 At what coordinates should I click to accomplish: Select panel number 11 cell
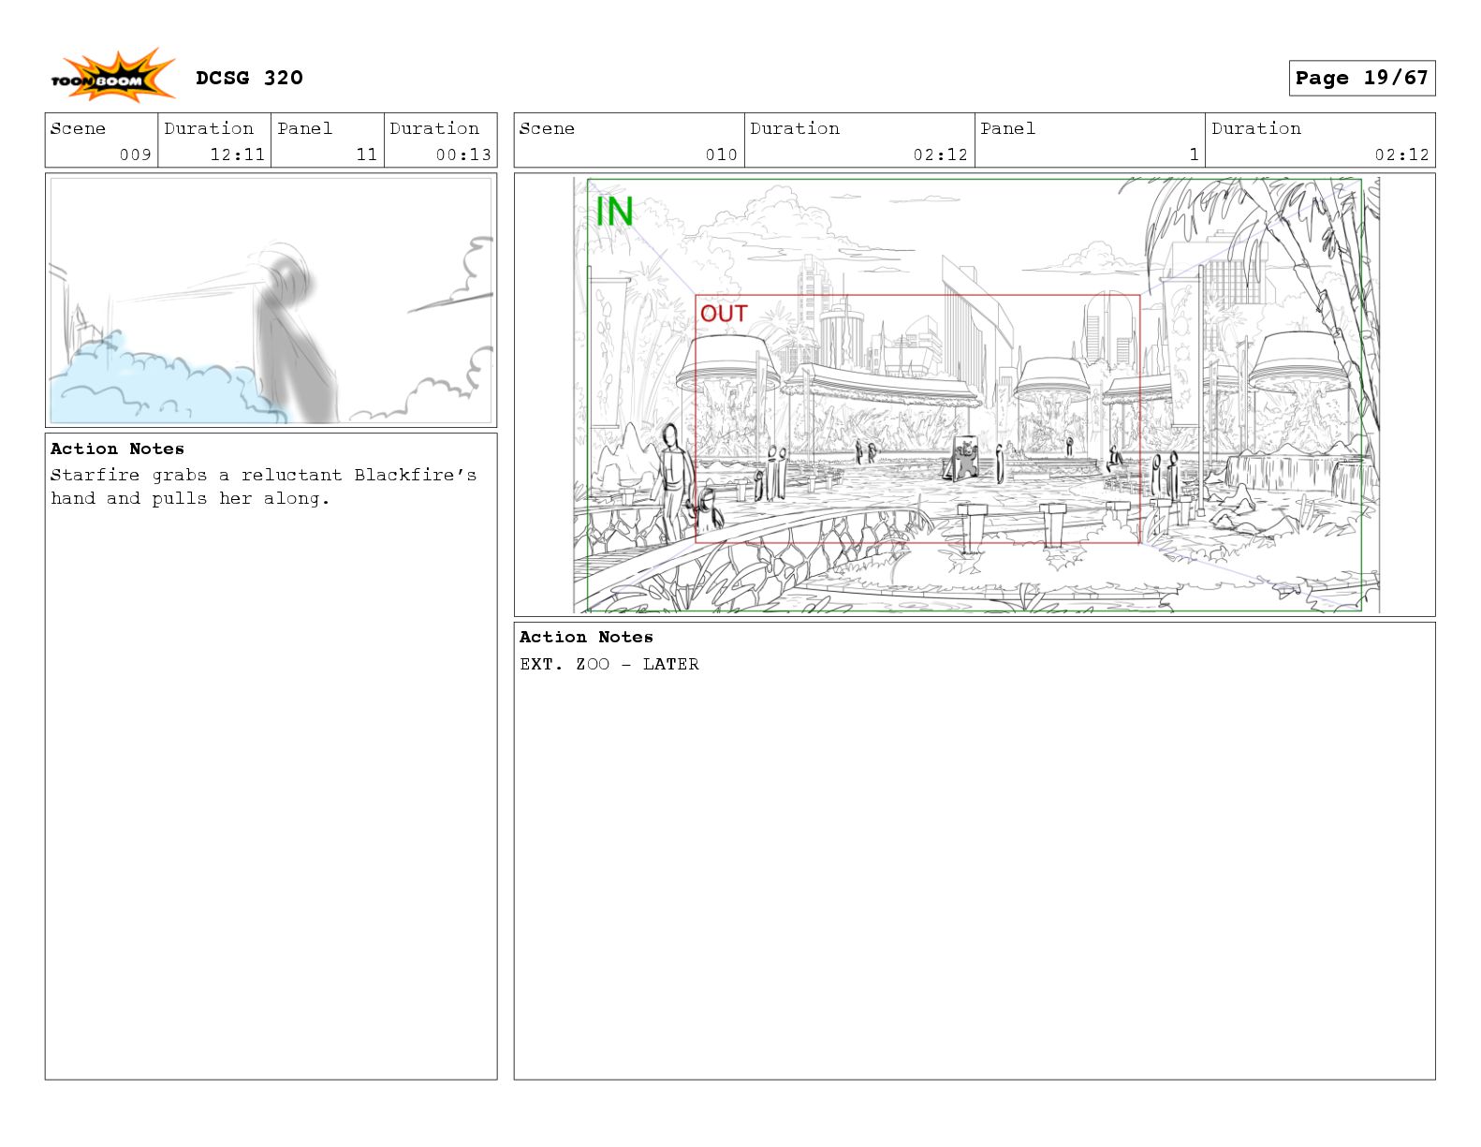click(x=327, y=140)
